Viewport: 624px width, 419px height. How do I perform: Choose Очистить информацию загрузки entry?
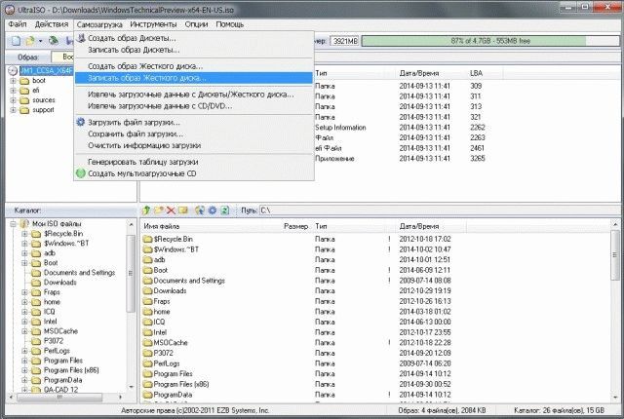[194, 145]
